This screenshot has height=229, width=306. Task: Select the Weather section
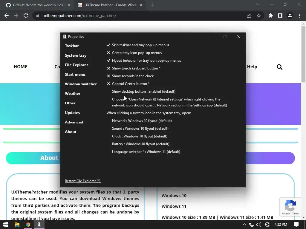click(72, 93)
